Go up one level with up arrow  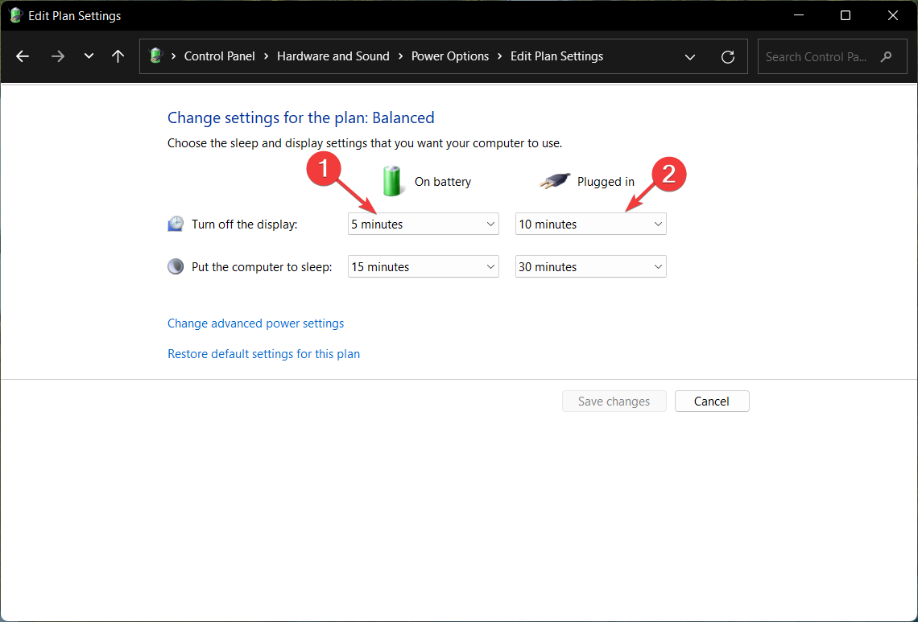coord(118,56)
